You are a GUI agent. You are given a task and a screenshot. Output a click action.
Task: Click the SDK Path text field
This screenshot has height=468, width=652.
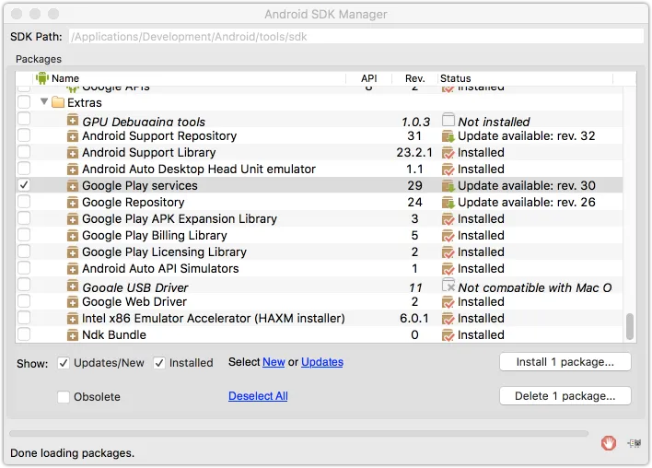tap(356, 37)
